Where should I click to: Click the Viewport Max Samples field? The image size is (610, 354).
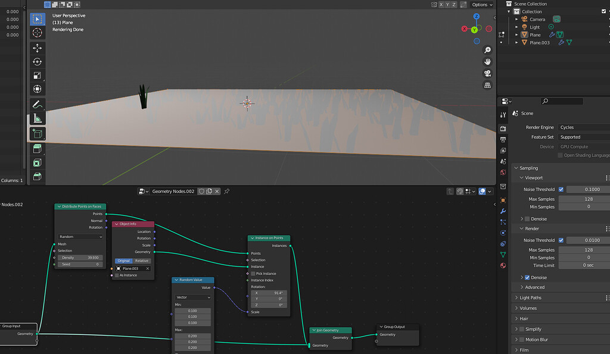pos(584,199)
